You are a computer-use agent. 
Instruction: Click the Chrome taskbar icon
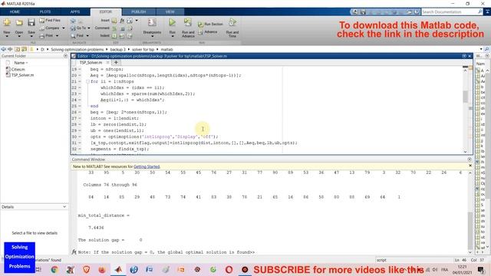pos(54,269)
